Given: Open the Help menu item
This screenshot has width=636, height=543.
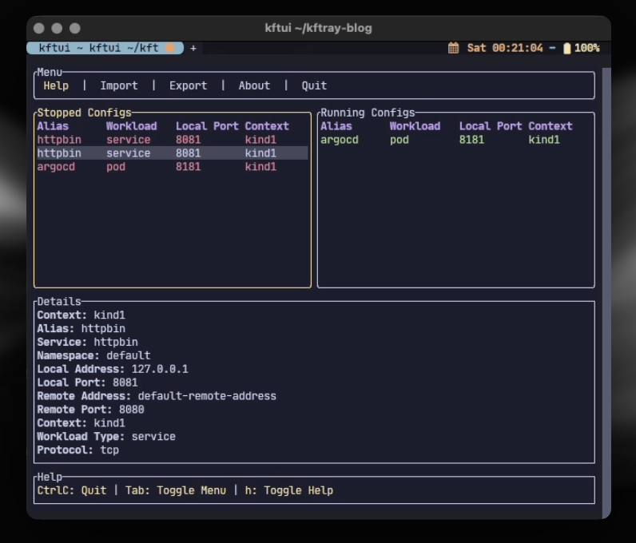Looking at the screenshot, I should coord(56,85).
